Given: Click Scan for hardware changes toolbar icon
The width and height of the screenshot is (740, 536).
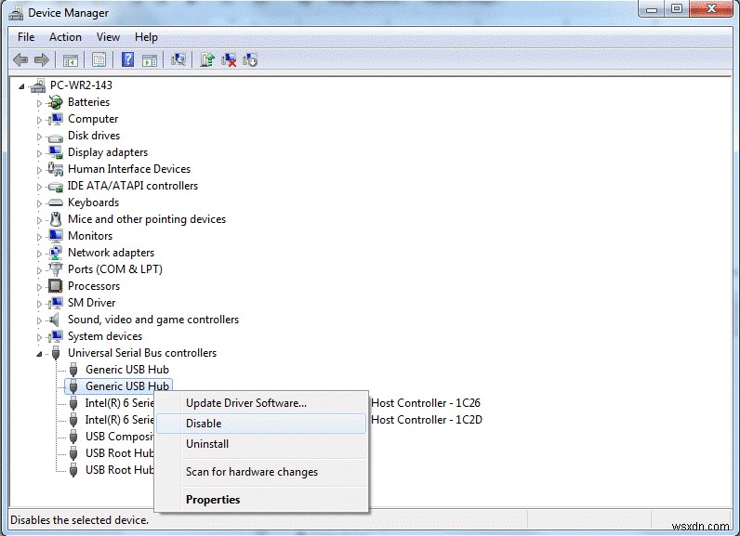Looking at the screenshot, I should point(178,59).
